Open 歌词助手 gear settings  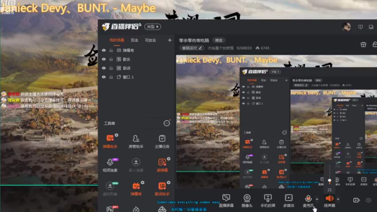point(169,183)
